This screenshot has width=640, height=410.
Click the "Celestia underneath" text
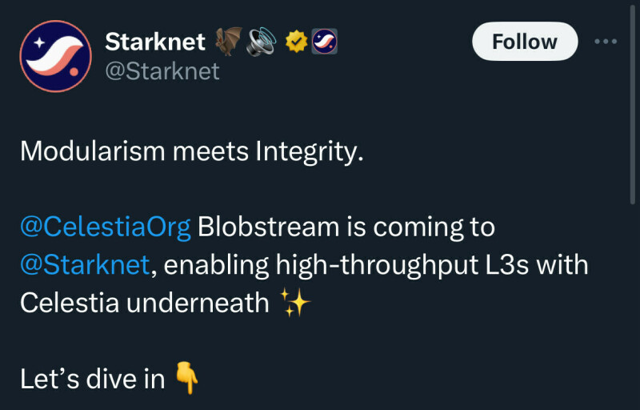click(144, 303)
